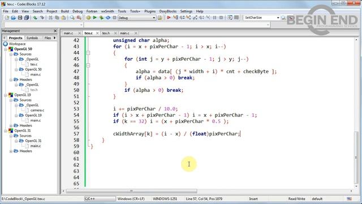Image resolution: width=362 pixels, height=204 pixels.
Task: Open the wxSmith menu
Action: pyautogui.click(x=107, y=11)
